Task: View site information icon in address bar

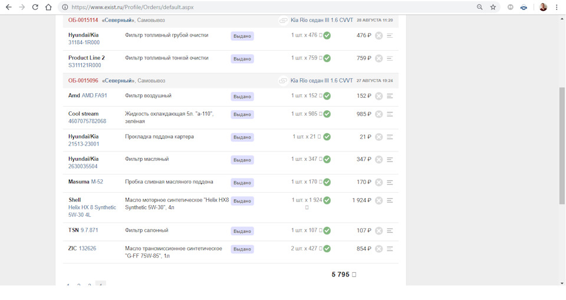Action: (65, 7)
